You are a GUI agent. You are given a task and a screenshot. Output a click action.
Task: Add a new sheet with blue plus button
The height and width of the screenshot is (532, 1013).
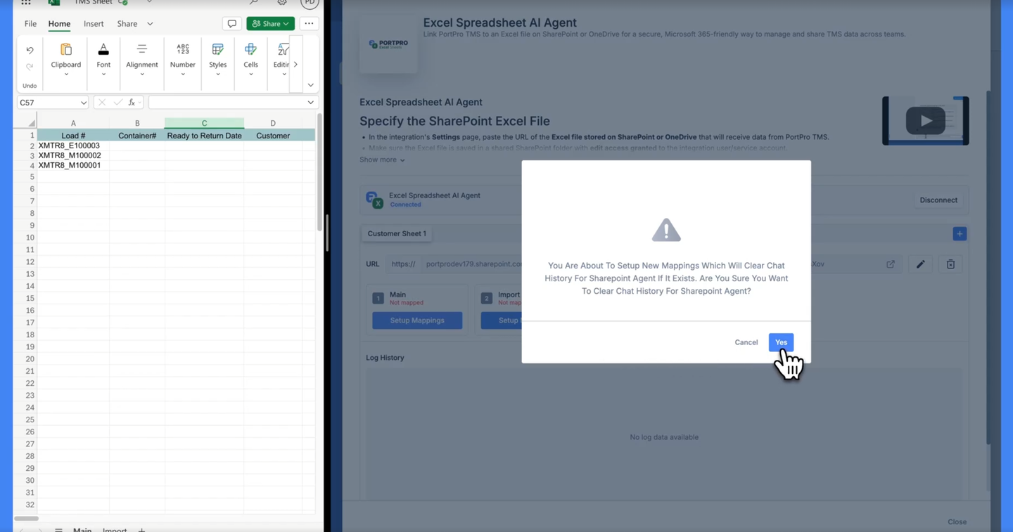[x=960, y=234]
